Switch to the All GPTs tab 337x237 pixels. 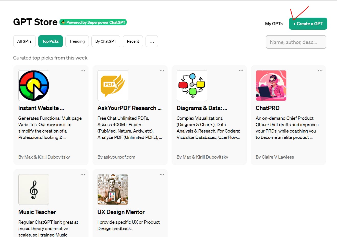(25, 41)
